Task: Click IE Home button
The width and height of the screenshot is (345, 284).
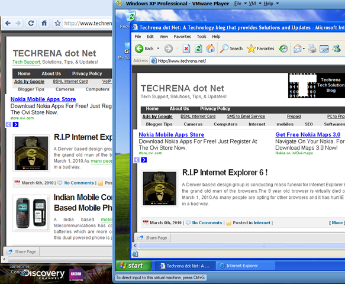Action: (x=210, y=49)
